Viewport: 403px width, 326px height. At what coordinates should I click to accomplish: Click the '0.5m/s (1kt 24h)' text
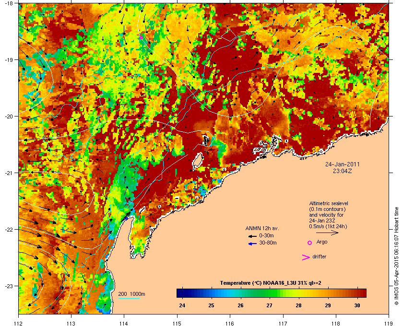(328, 227)
